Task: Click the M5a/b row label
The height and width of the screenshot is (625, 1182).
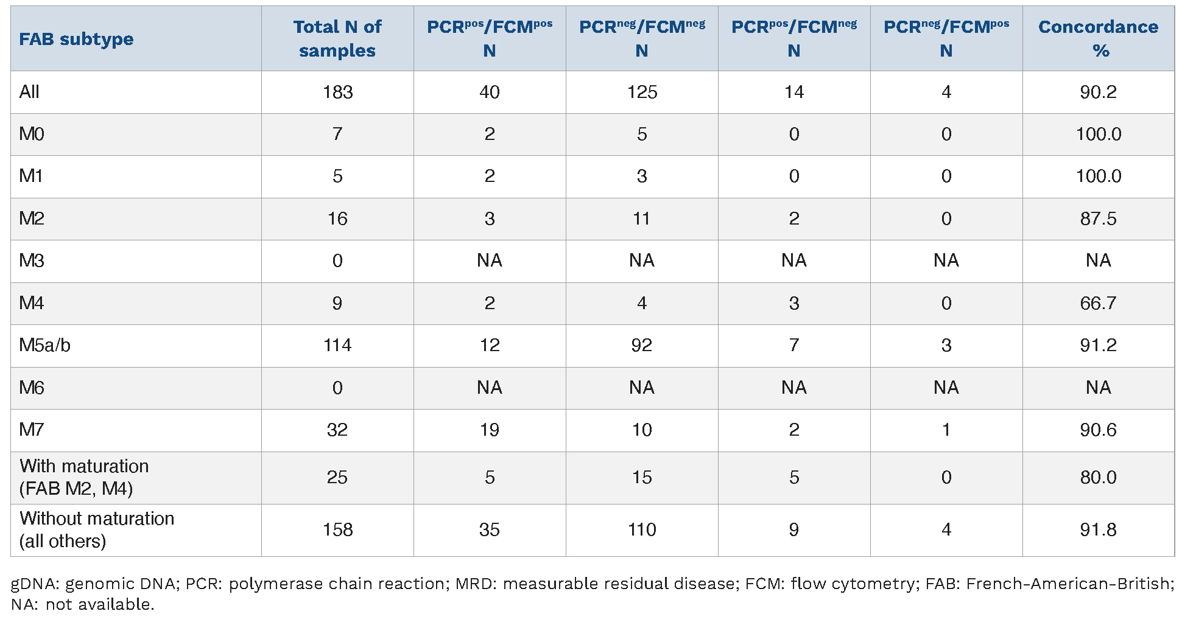Action: click(x=44, y=345)
